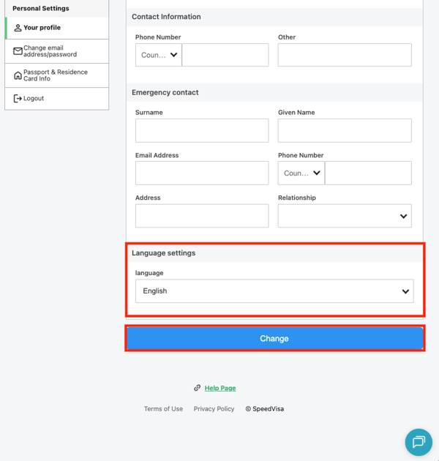Click the home icon for Passport info

pyautogui.click(x=18, y=75)
